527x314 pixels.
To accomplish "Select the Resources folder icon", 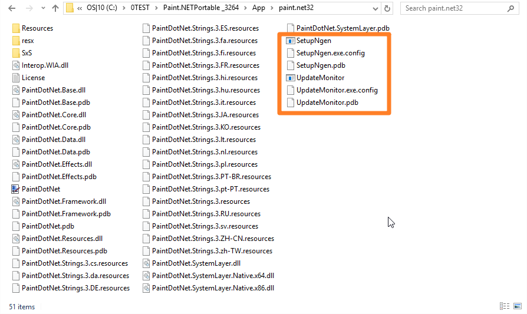I will pyautogui.click(x=16, y=28).
